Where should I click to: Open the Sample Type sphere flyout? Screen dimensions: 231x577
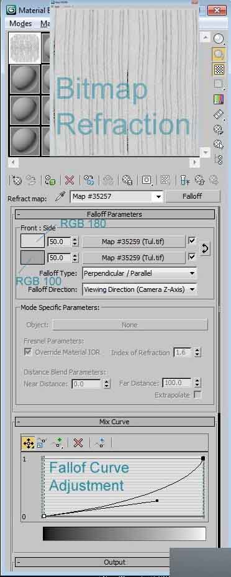point(219,39)
